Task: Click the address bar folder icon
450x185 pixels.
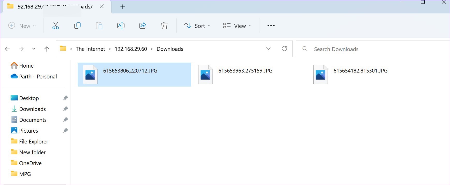Action: (x=63, y=48)
